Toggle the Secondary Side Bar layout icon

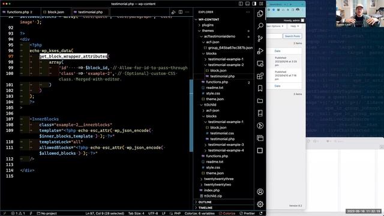pyautogui.click(x=254, y=4)
